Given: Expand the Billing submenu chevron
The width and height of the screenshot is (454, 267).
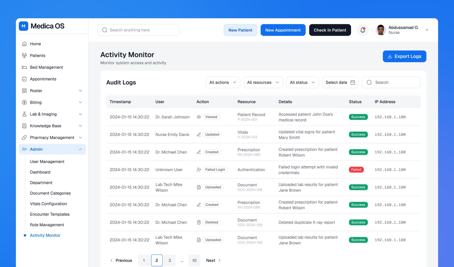Looking at the screenshot, I should point(80,102).
